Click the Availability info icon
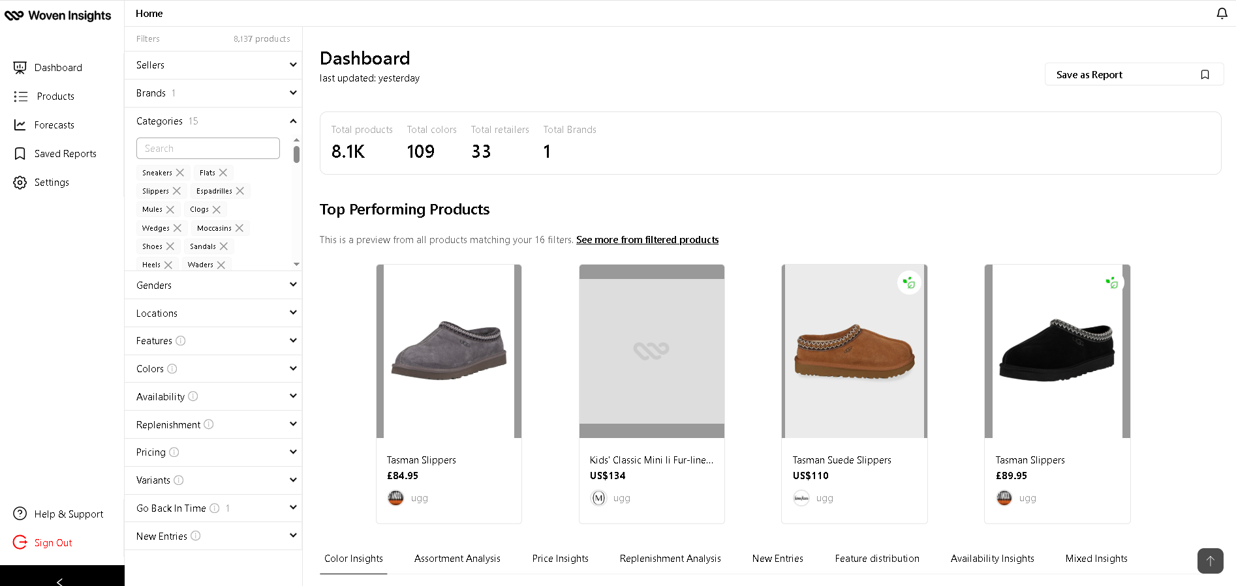The width and height of the screenshot is (1236, 586). [193, 396]
